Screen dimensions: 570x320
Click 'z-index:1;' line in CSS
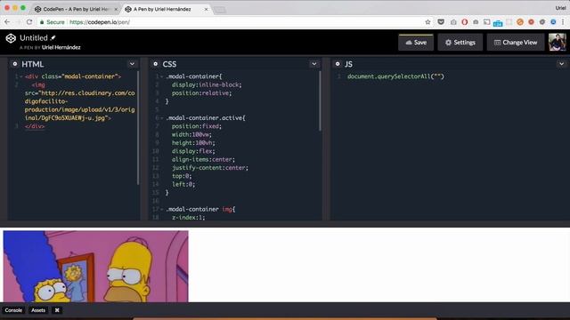[x=188, y=217]
